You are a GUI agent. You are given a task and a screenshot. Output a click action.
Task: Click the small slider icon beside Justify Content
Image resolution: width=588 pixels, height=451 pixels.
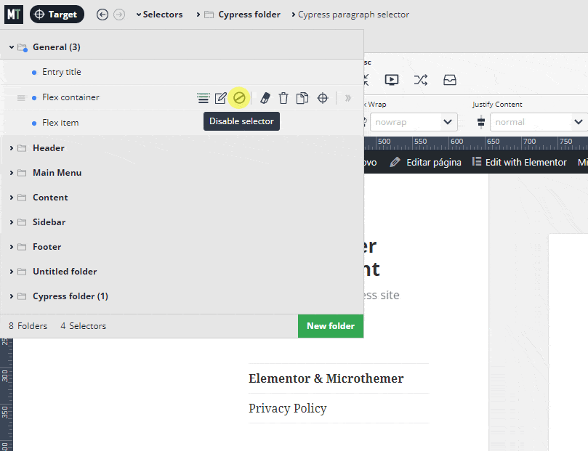(480, 121)
